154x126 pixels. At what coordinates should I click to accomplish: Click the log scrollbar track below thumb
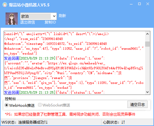pos(147,68)
